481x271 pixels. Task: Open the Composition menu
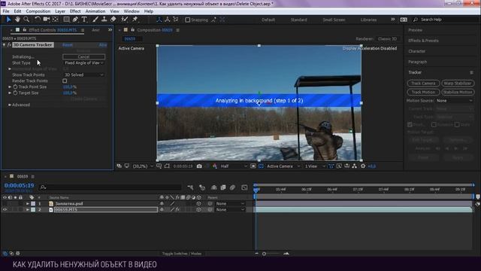tap(38, 11)
